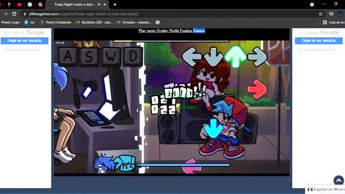Open Español de México language selector
This screenshot has height=194, width=345.
326,189
